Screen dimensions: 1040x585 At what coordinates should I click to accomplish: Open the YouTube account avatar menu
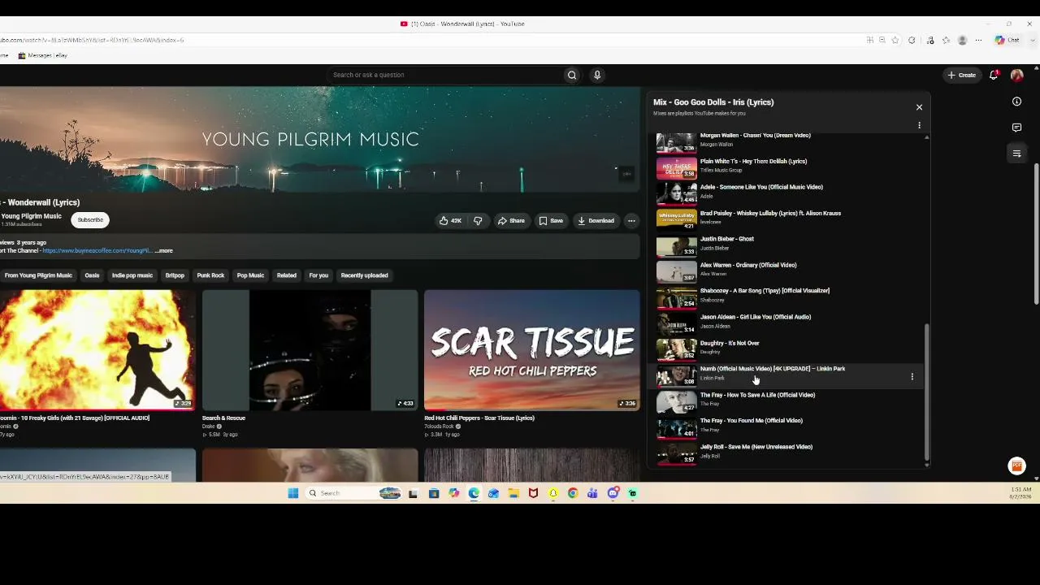pyautogui.click(x=1016, y=75)
